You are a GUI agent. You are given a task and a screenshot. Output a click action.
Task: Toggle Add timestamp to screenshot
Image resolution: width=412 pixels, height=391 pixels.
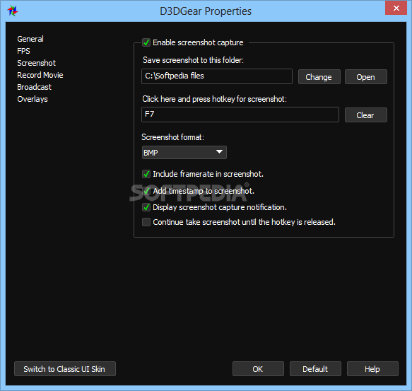(146, 191)
